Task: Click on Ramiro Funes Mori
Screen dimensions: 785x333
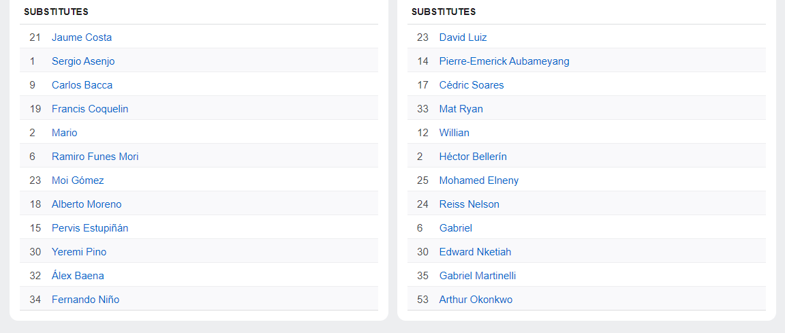Action: (x=95, y=157)
